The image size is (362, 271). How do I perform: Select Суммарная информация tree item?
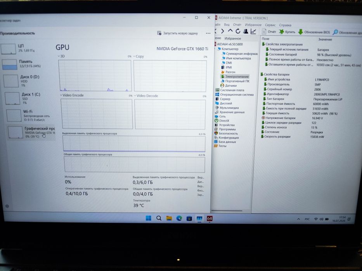pos(240,53)
